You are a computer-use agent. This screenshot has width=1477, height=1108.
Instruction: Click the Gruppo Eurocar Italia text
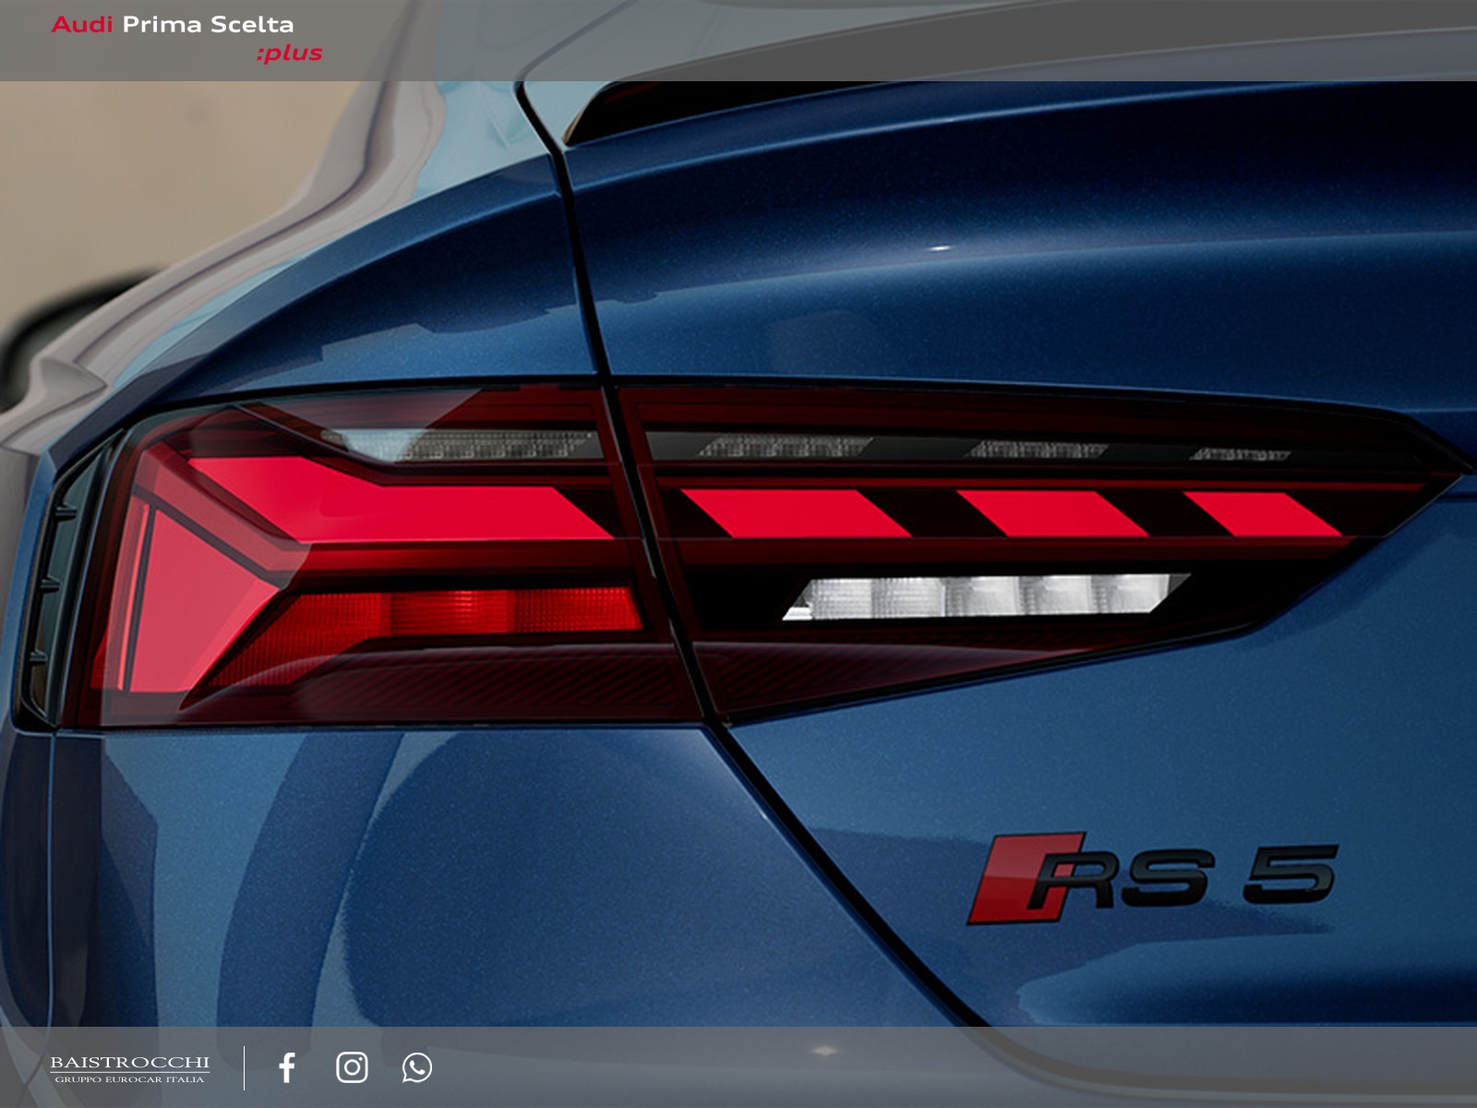click(129, 1079)
